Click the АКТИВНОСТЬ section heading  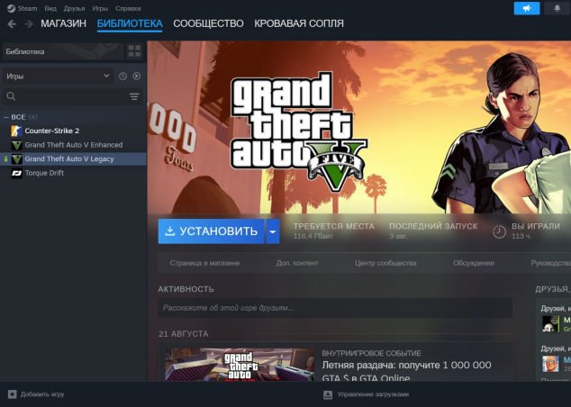click(186, 289)
